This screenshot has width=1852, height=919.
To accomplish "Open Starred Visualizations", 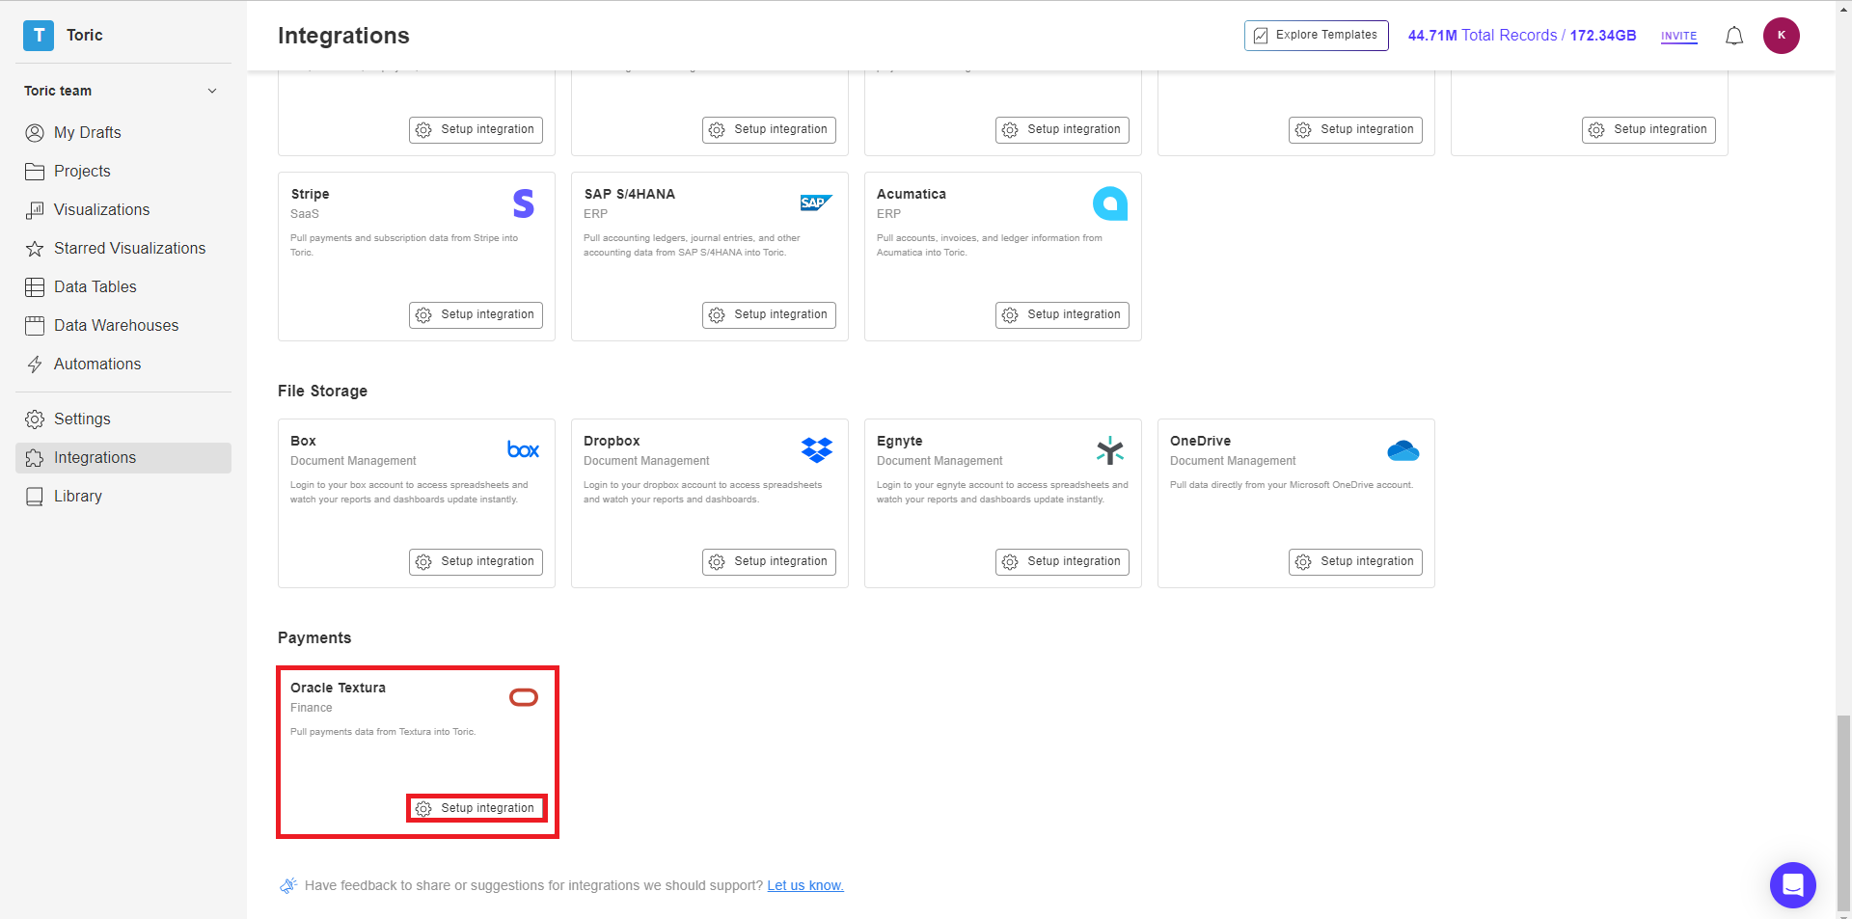I will click(x=123, y=248).
